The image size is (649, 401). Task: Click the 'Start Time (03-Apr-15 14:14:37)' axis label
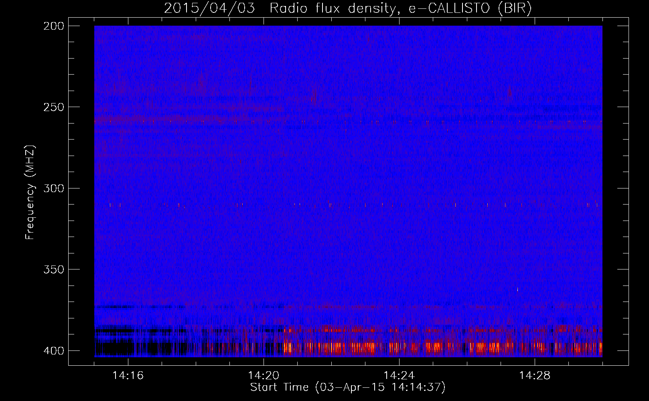coord(348,387)
